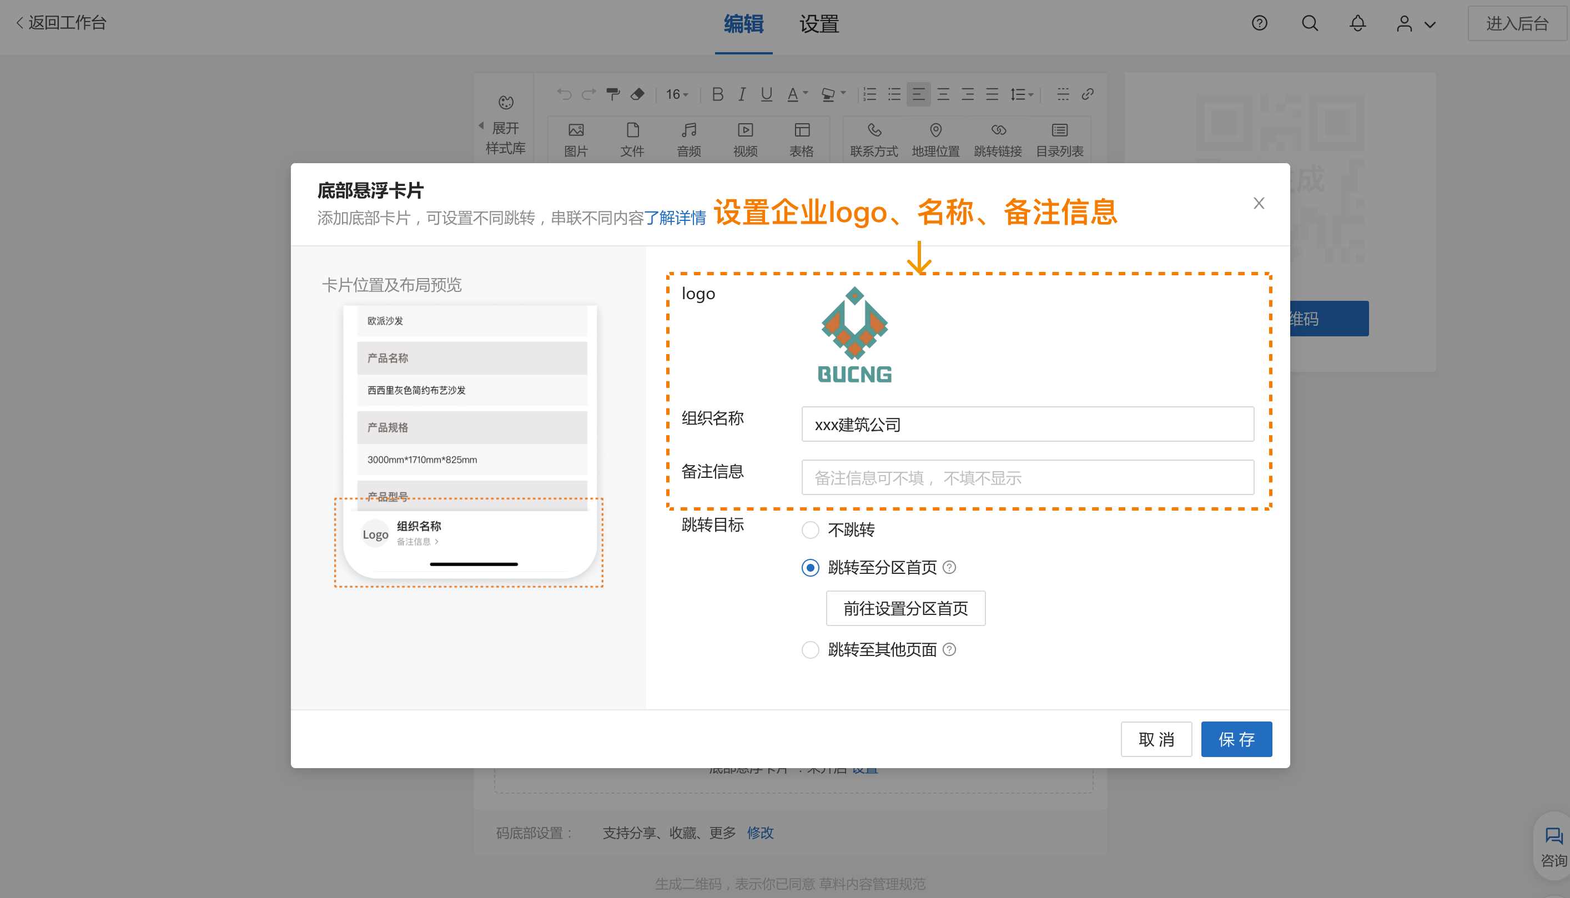Save the card with 保存
The width and height of the screenshot is (1570, 898).
click(1236, 739)
